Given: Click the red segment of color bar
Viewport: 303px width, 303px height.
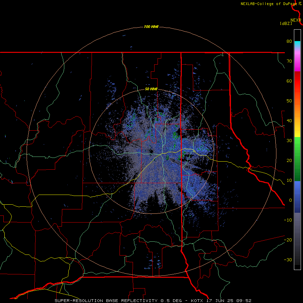Looking at the screenshot, I should 297,79.
